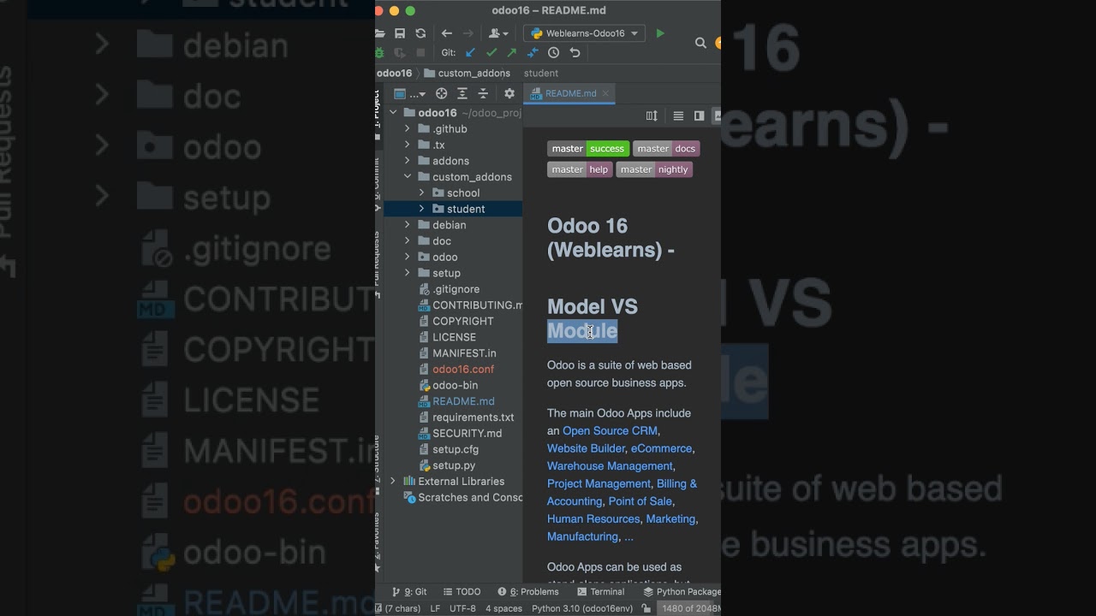1096x616 pixels.
Task: Select the debian folder
Action: point(449,225)
